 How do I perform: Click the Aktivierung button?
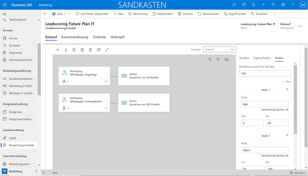(x=138, y=14)
